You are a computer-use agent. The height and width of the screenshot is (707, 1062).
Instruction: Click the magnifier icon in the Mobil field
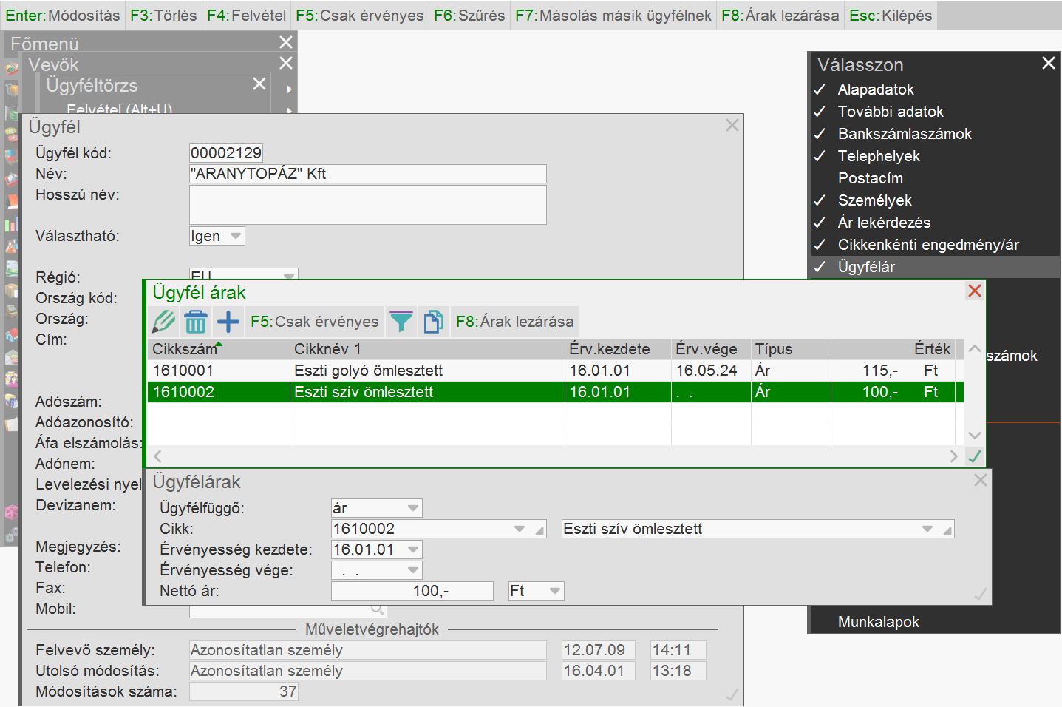point(378,610)
